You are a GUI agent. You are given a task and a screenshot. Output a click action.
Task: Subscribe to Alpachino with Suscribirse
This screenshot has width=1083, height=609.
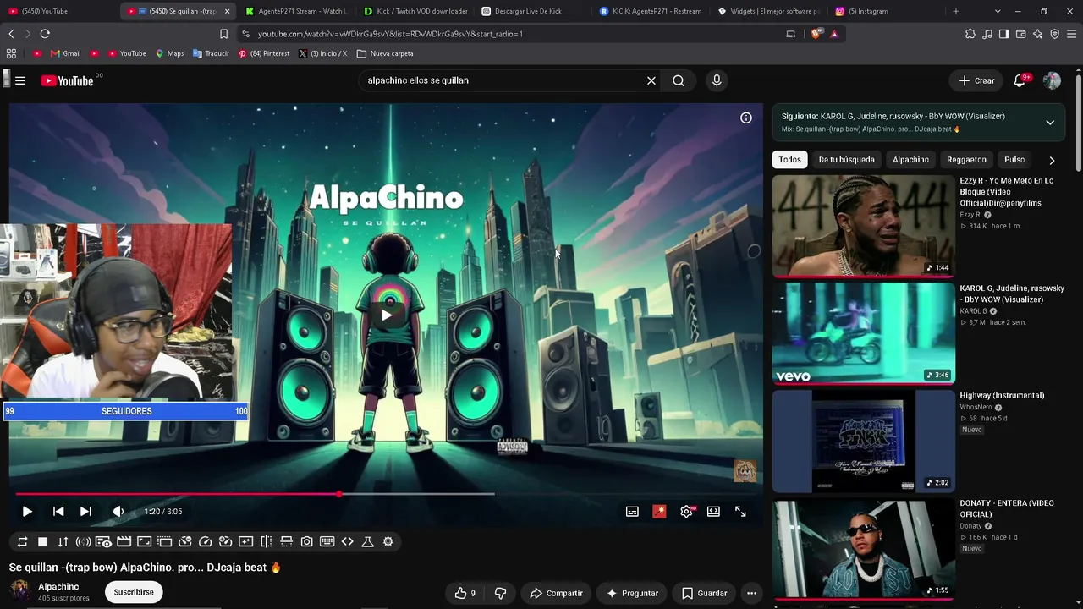134,592
